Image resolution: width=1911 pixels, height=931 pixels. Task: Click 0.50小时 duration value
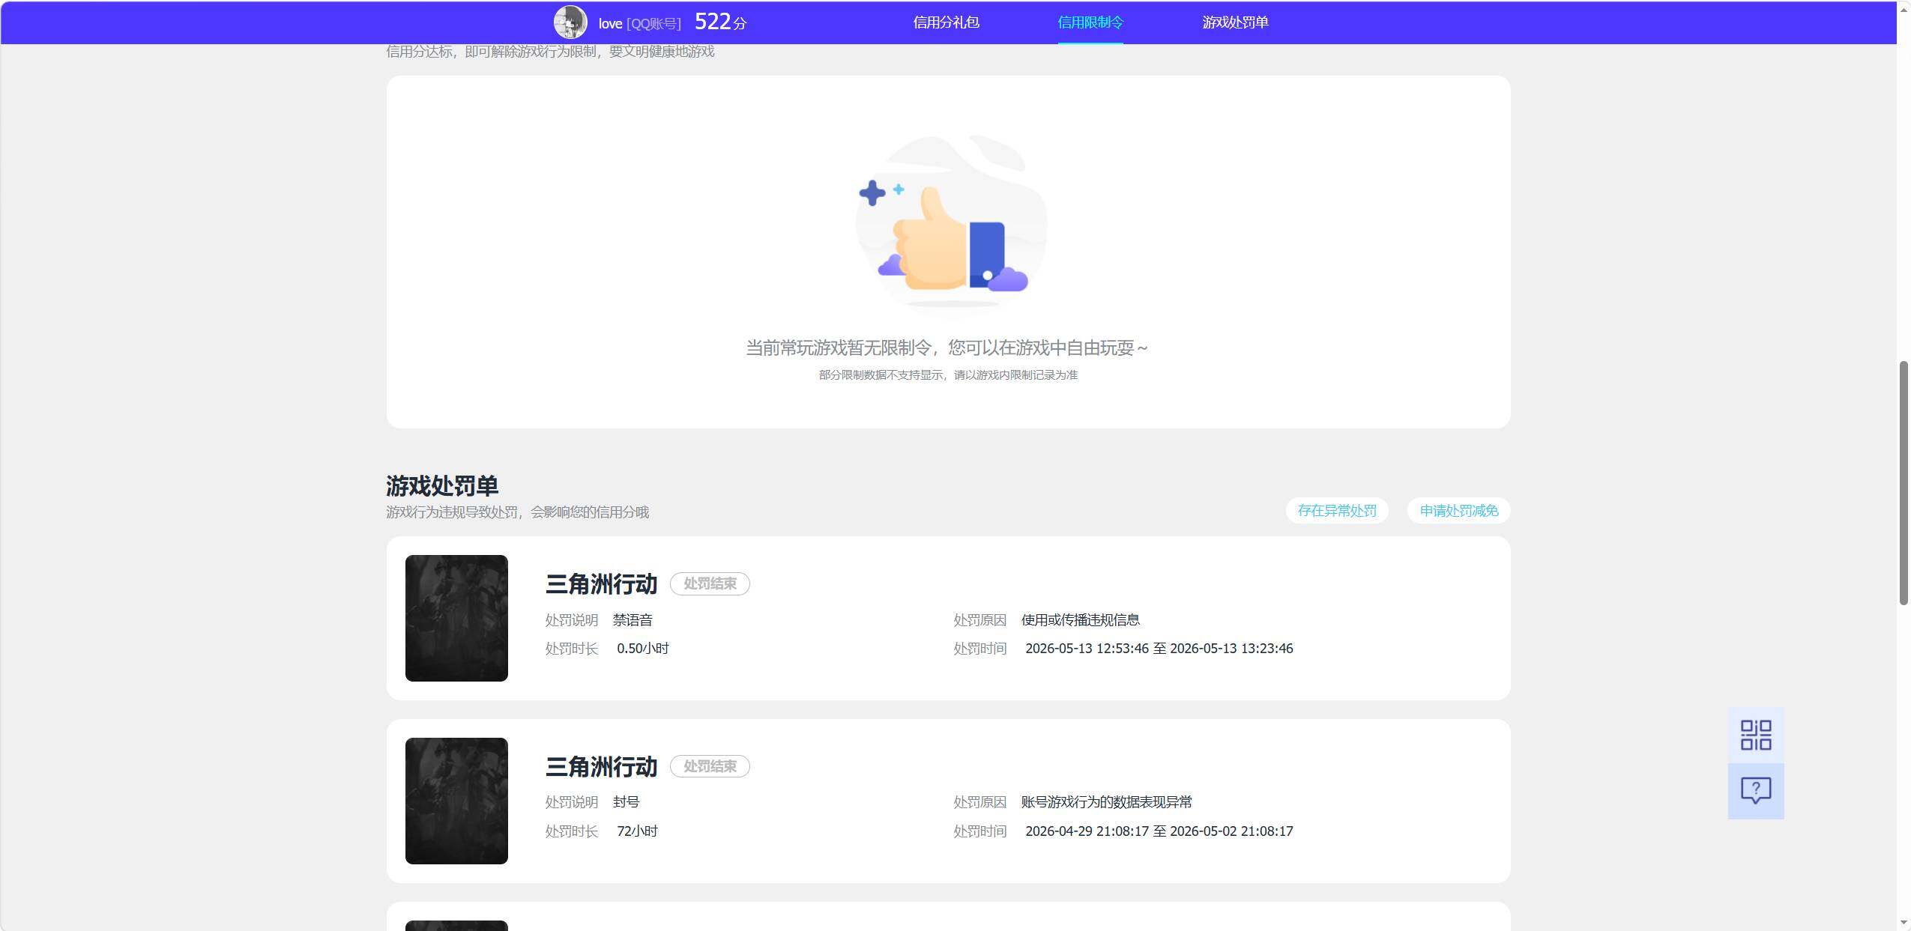(642, 649)
